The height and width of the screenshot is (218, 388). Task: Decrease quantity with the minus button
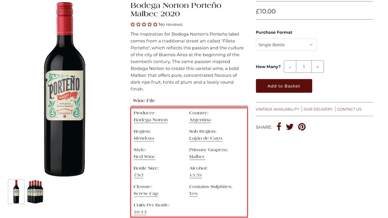tap(290, 66)
